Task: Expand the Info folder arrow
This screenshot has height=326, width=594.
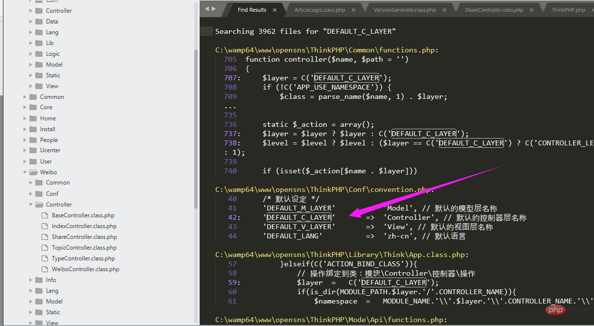Action: coord(31,280)
